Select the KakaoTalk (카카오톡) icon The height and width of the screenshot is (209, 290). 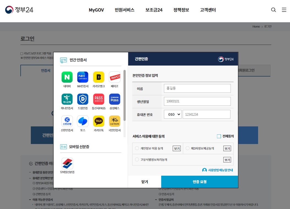coord(99,121)
